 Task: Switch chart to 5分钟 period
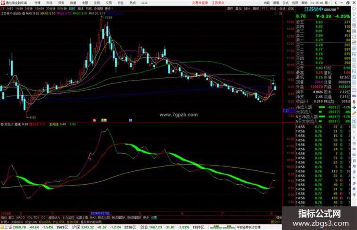tap(28, 8)
